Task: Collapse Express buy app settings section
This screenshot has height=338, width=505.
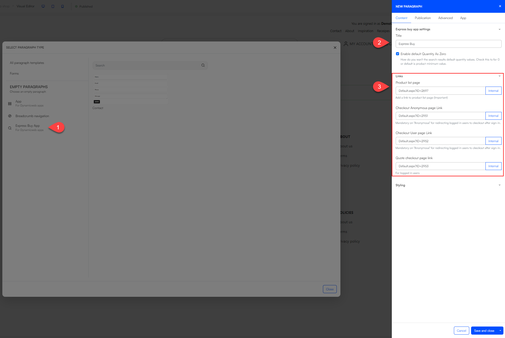Action: pyautogui.click(x=500, y=29)
